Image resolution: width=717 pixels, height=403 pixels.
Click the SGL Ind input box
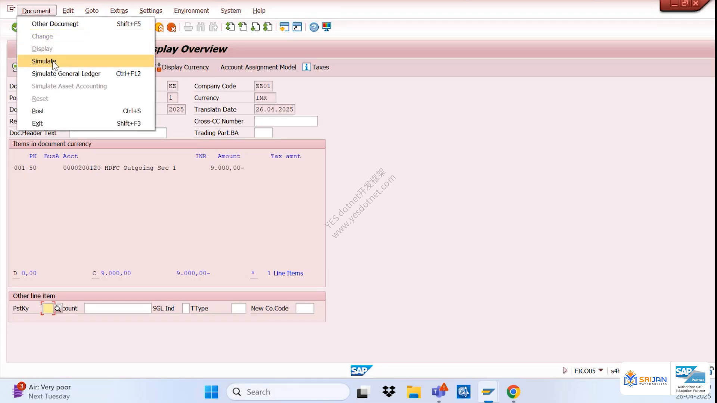186,309
